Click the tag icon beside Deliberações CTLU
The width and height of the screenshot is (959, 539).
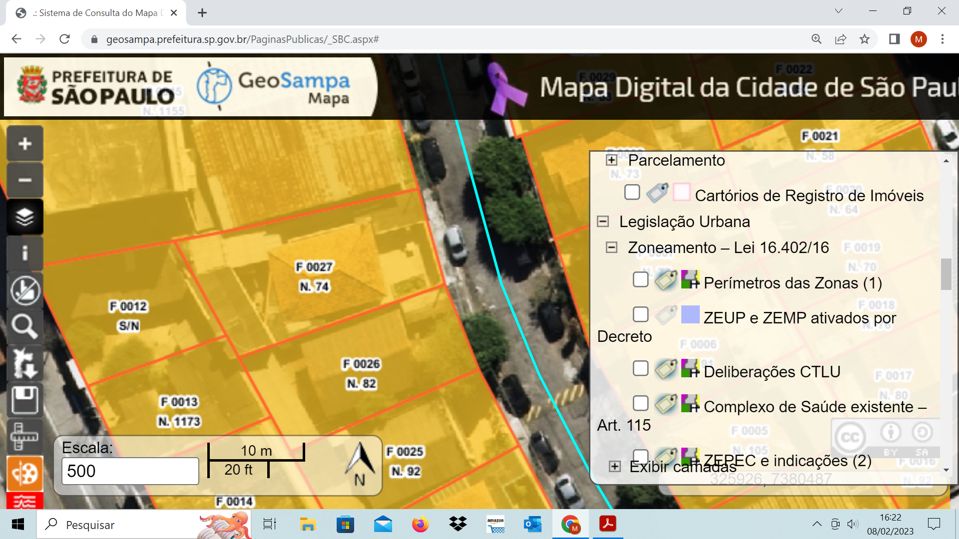(x=666, y=369)
